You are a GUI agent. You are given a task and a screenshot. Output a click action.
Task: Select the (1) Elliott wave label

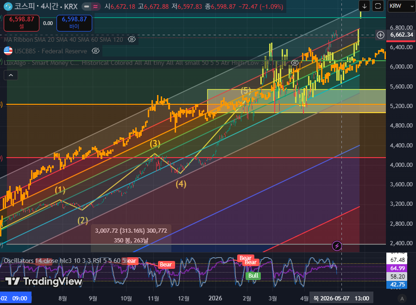point(60,190)
